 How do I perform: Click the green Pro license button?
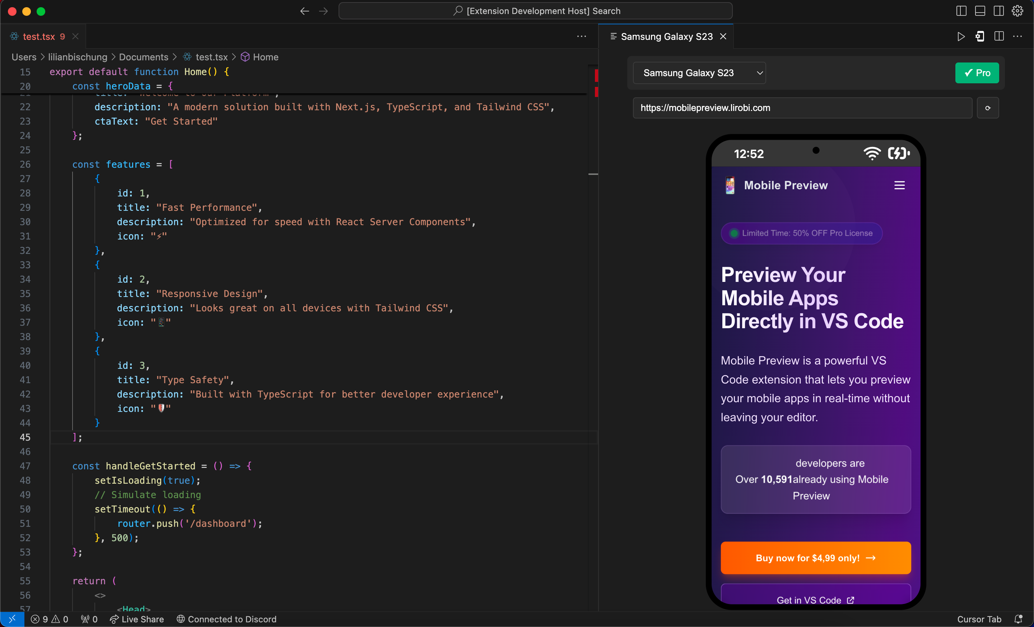(977, 73)
